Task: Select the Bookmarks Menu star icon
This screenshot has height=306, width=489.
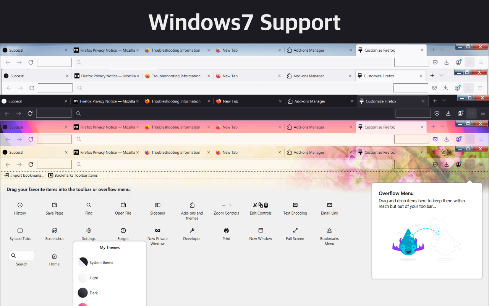Action: click(329, 231)
